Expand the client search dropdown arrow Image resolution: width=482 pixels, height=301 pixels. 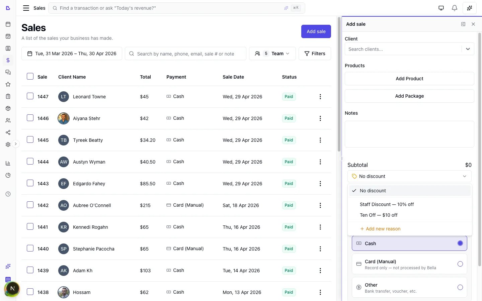[x=468, y=49]
